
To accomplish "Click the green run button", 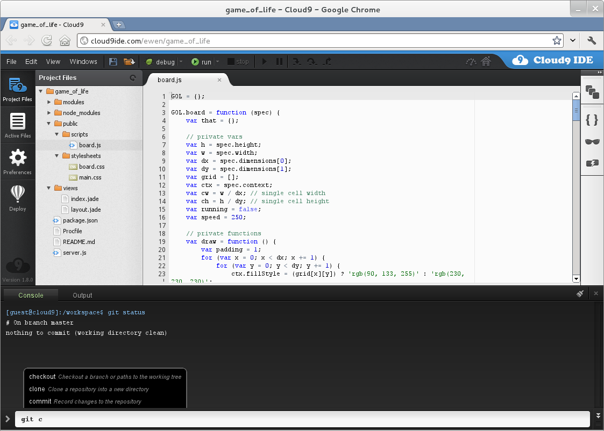I will (201, 62).
